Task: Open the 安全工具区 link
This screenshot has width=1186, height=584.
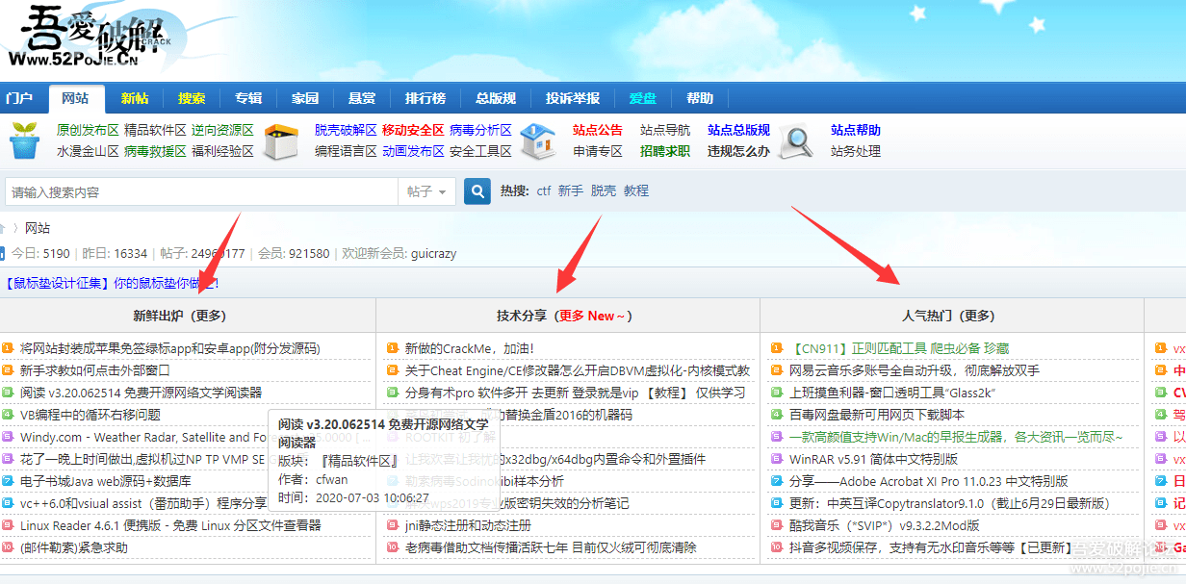Action: (x=480, y=151)
